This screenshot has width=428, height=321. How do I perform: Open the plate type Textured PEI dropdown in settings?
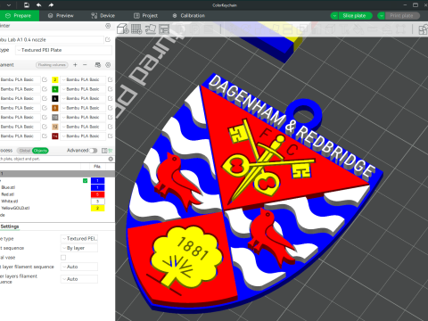(x=79, y=238)
